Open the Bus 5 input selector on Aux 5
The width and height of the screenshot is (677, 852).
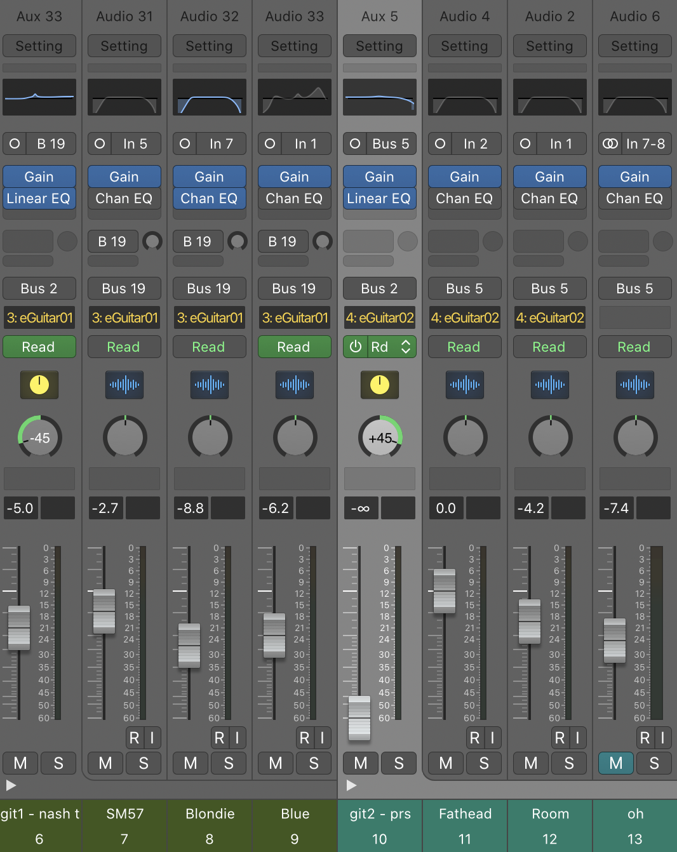(x=391, y=143)
